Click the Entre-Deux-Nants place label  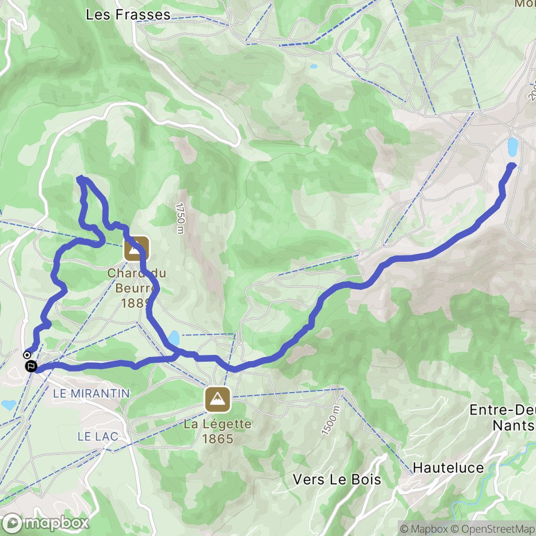tap(502, 418)
